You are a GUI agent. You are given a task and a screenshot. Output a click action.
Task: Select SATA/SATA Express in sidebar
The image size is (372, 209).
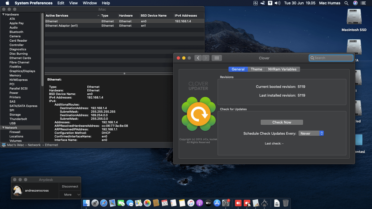coord(23,106)
